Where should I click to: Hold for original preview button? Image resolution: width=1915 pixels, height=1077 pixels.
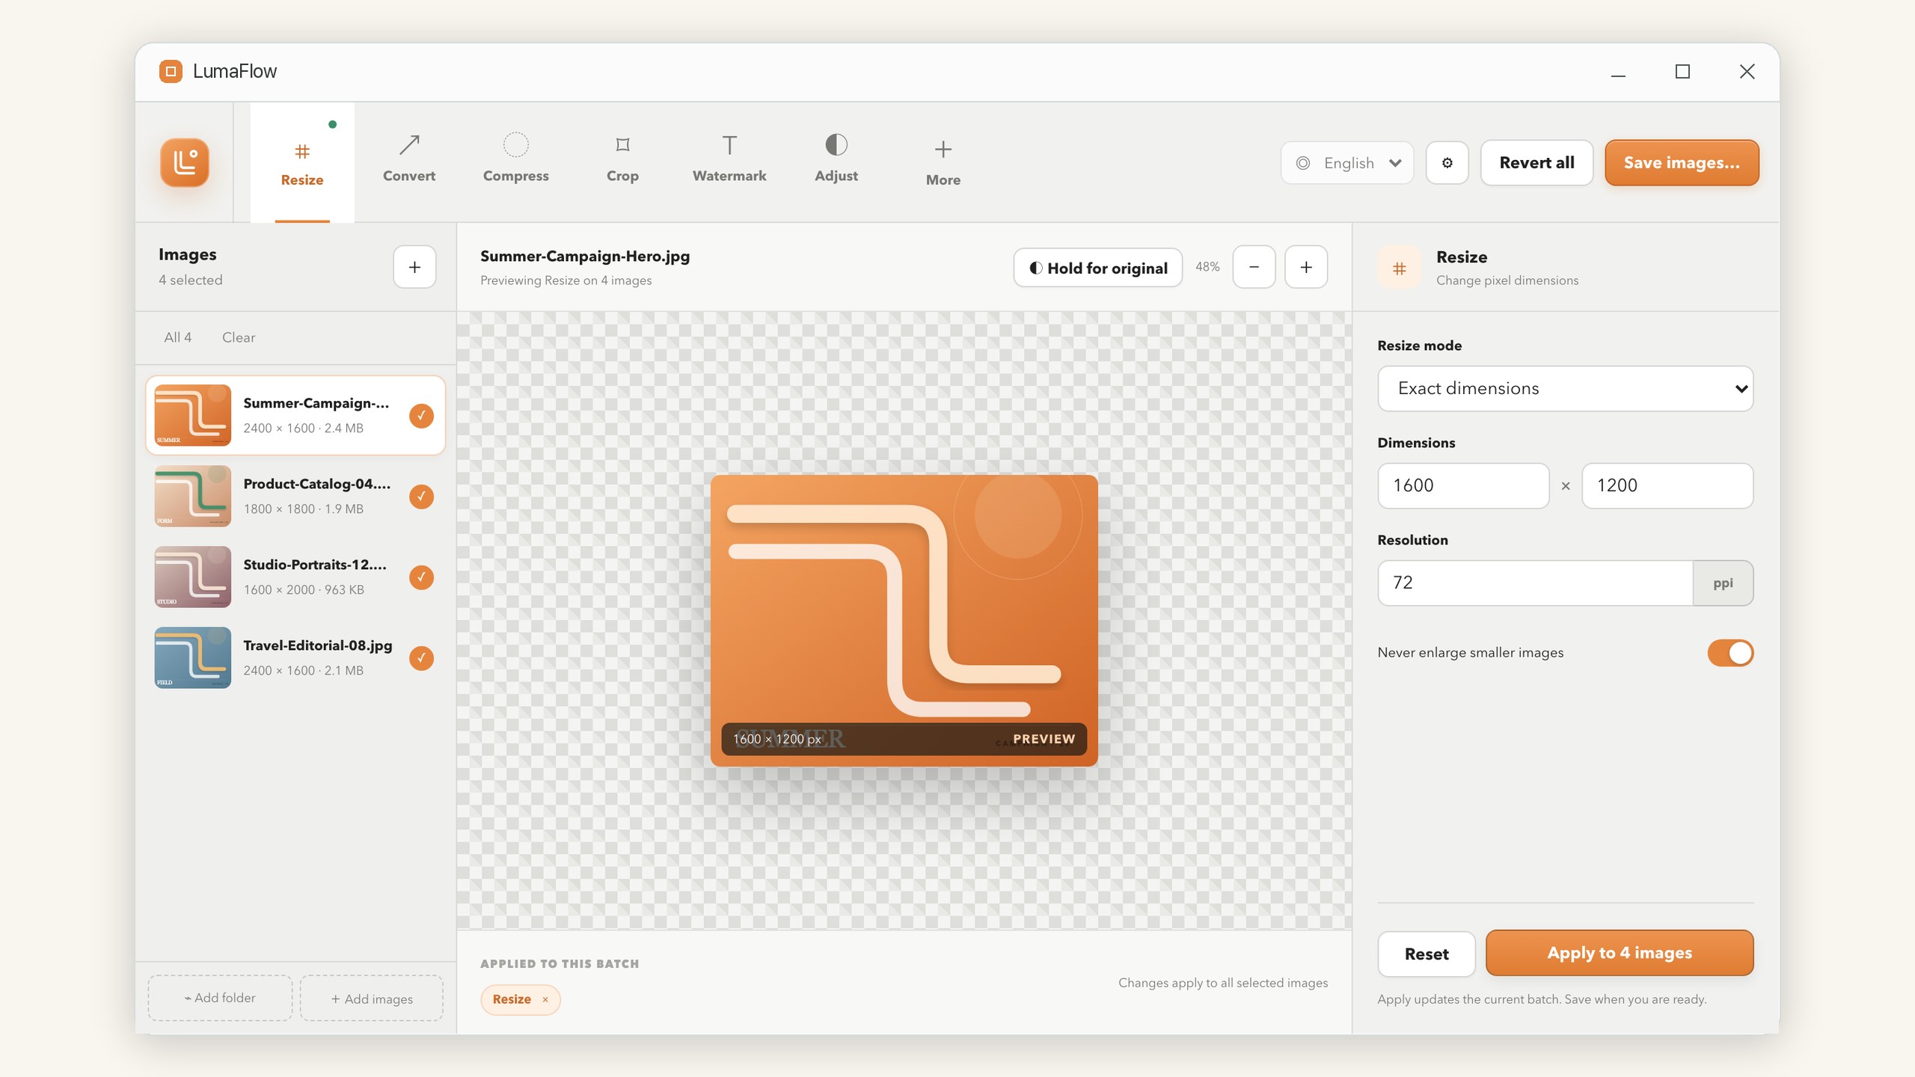(x=1097, y=267)
